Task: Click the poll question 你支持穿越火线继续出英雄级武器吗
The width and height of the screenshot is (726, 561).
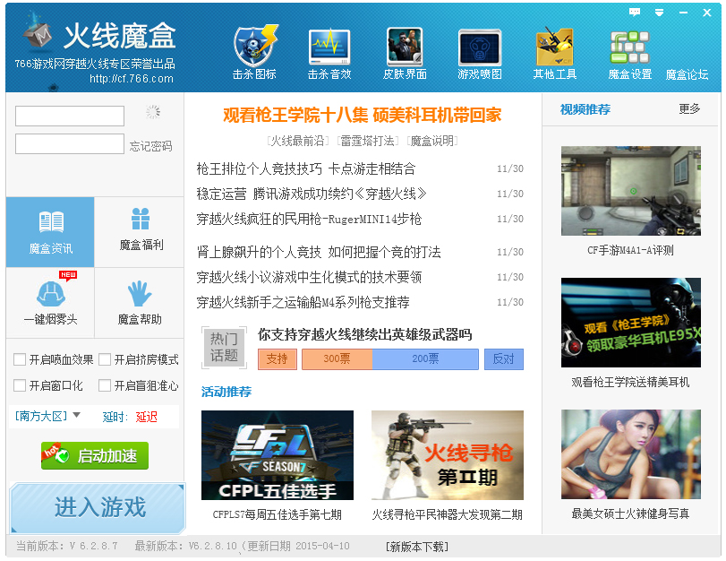Action: tap(365, 334)
